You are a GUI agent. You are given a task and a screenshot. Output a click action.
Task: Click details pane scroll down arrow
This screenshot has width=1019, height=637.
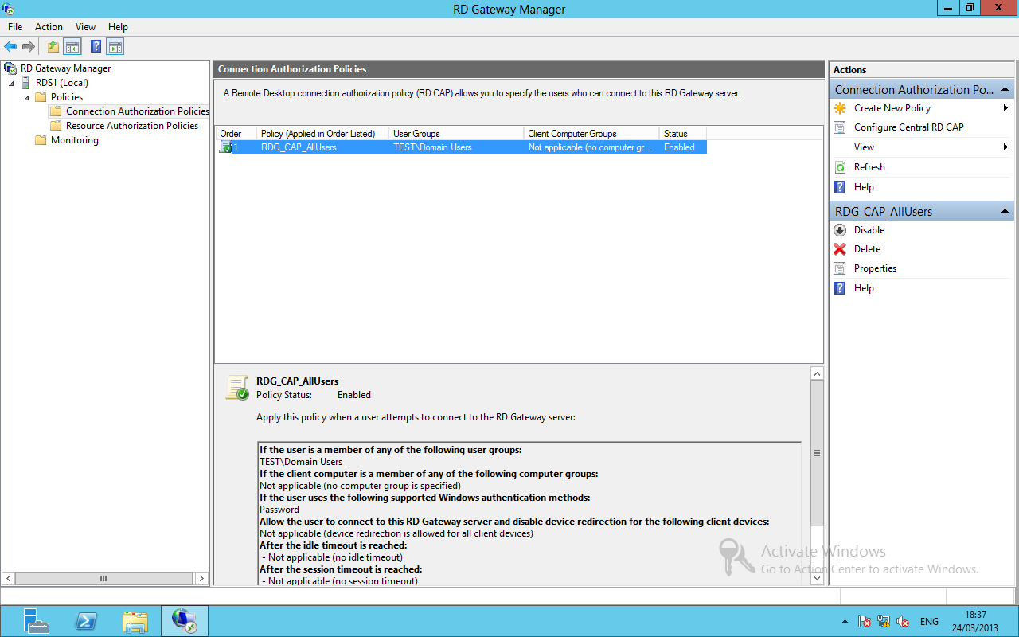click(817, 579)
